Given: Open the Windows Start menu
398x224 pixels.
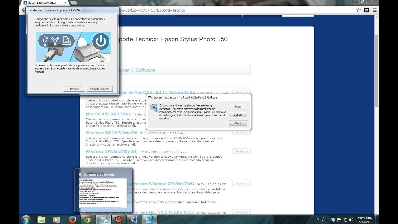Looking at the screenshot, I should [x=26, y=219].
